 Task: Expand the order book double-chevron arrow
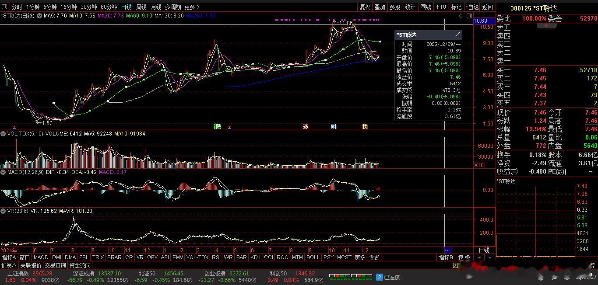[546, 26]
